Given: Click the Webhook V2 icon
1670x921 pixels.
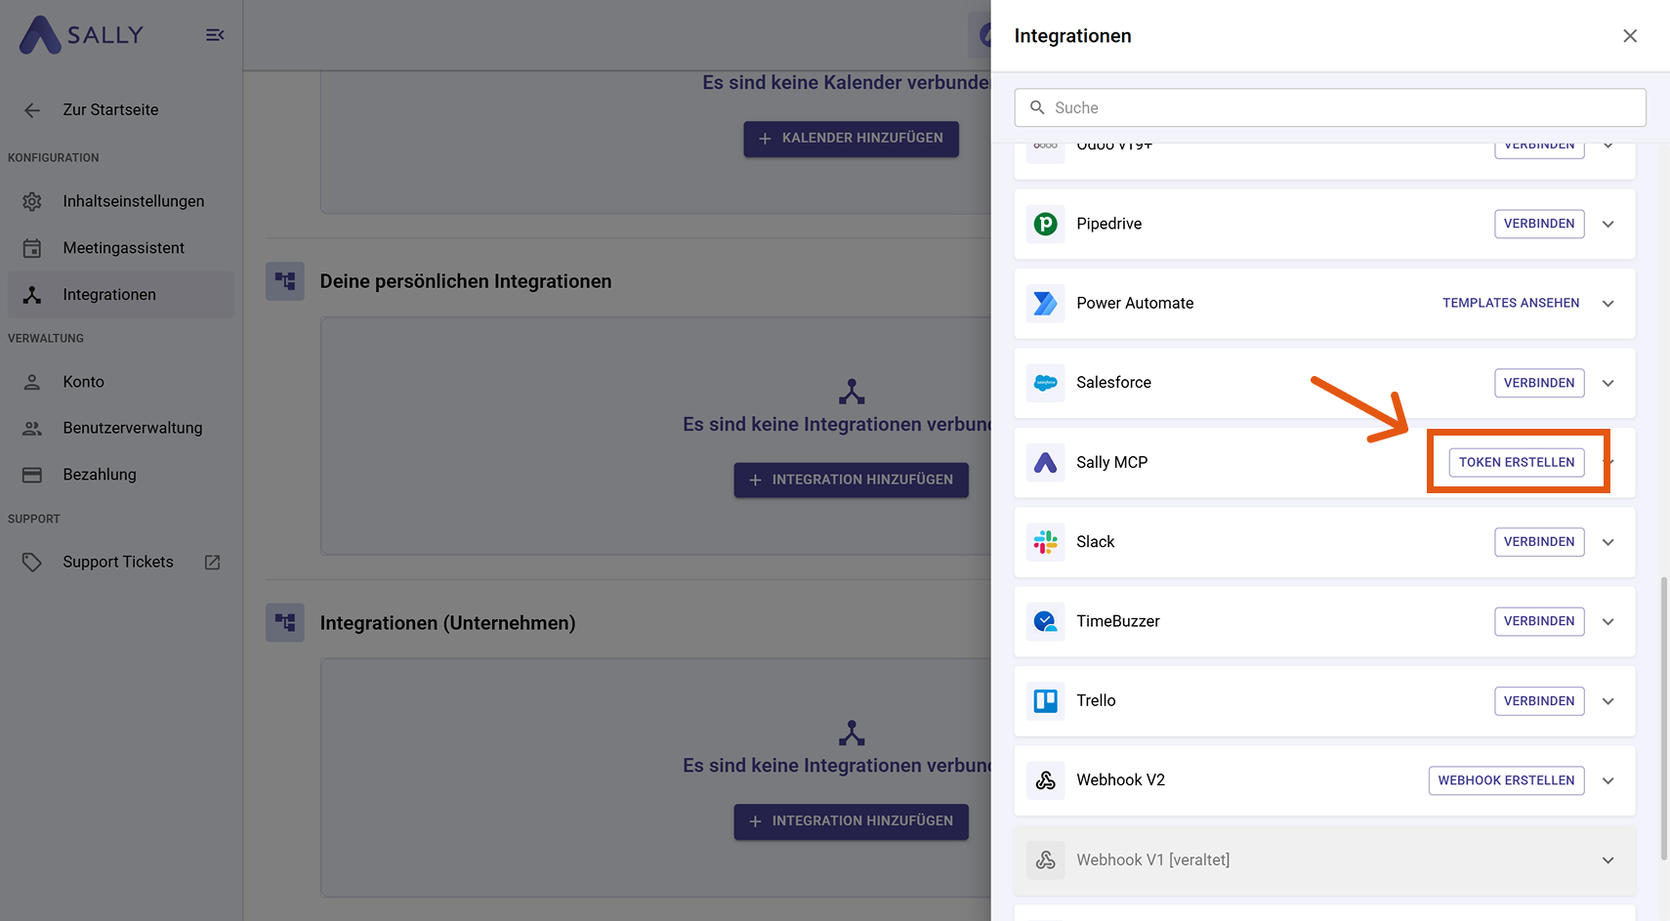Looking at the screenshot, I should [x=1045, y=780].
